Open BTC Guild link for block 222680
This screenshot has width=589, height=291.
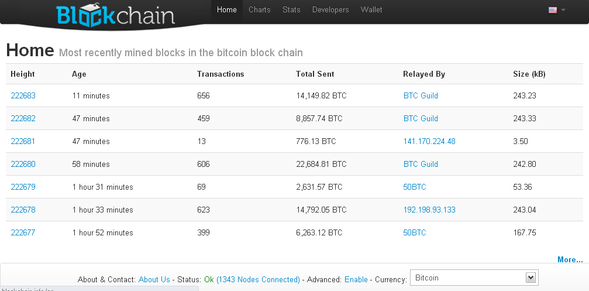coord(421,165)
